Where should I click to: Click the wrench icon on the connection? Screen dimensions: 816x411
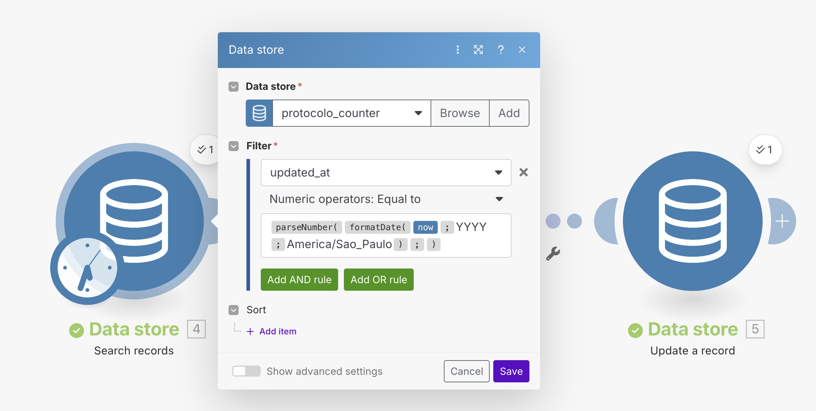(553, 253)
